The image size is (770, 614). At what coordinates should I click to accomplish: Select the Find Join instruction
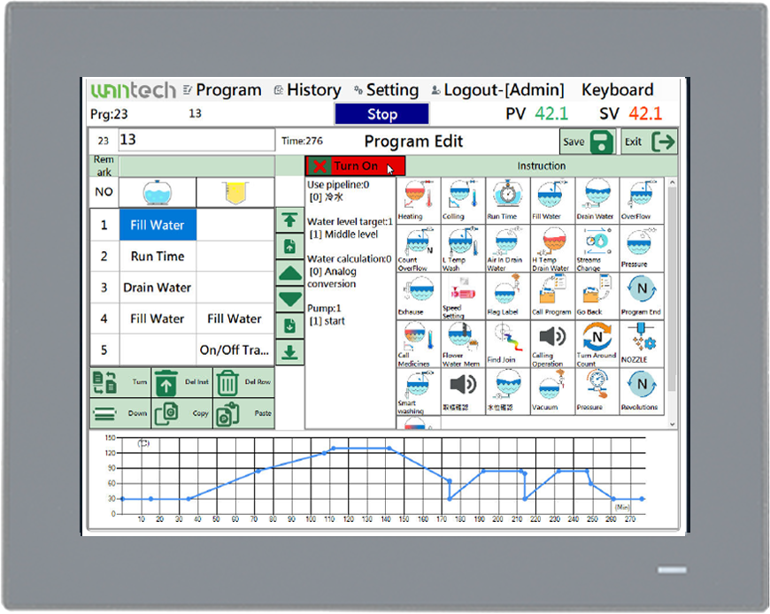[507, 344]
